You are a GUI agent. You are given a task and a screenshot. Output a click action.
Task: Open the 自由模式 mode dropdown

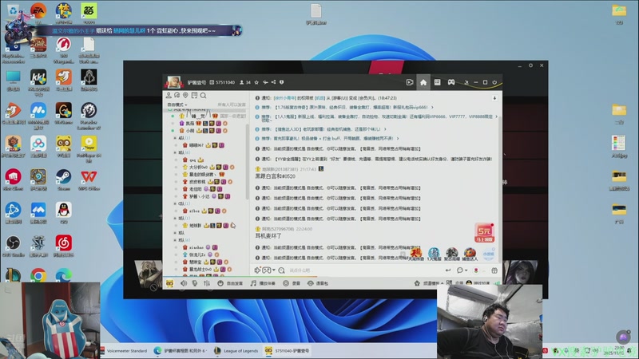click(x=177, y=105)
